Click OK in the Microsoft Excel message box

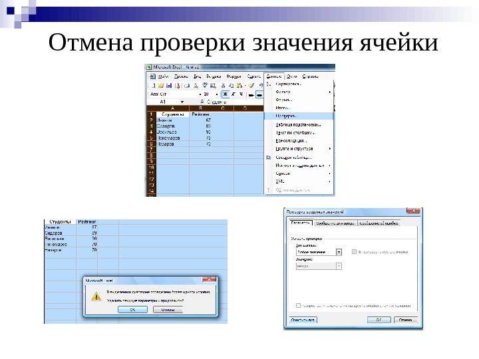(x=132, y=310)
